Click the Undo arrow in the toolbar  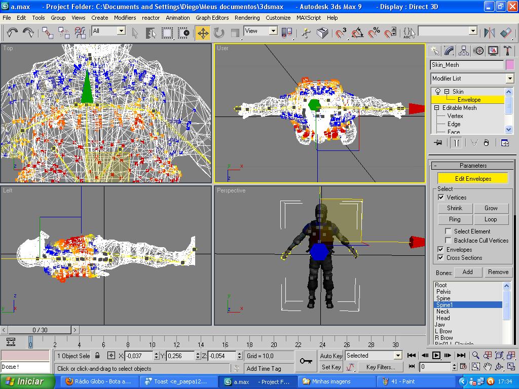pos(12,33)
